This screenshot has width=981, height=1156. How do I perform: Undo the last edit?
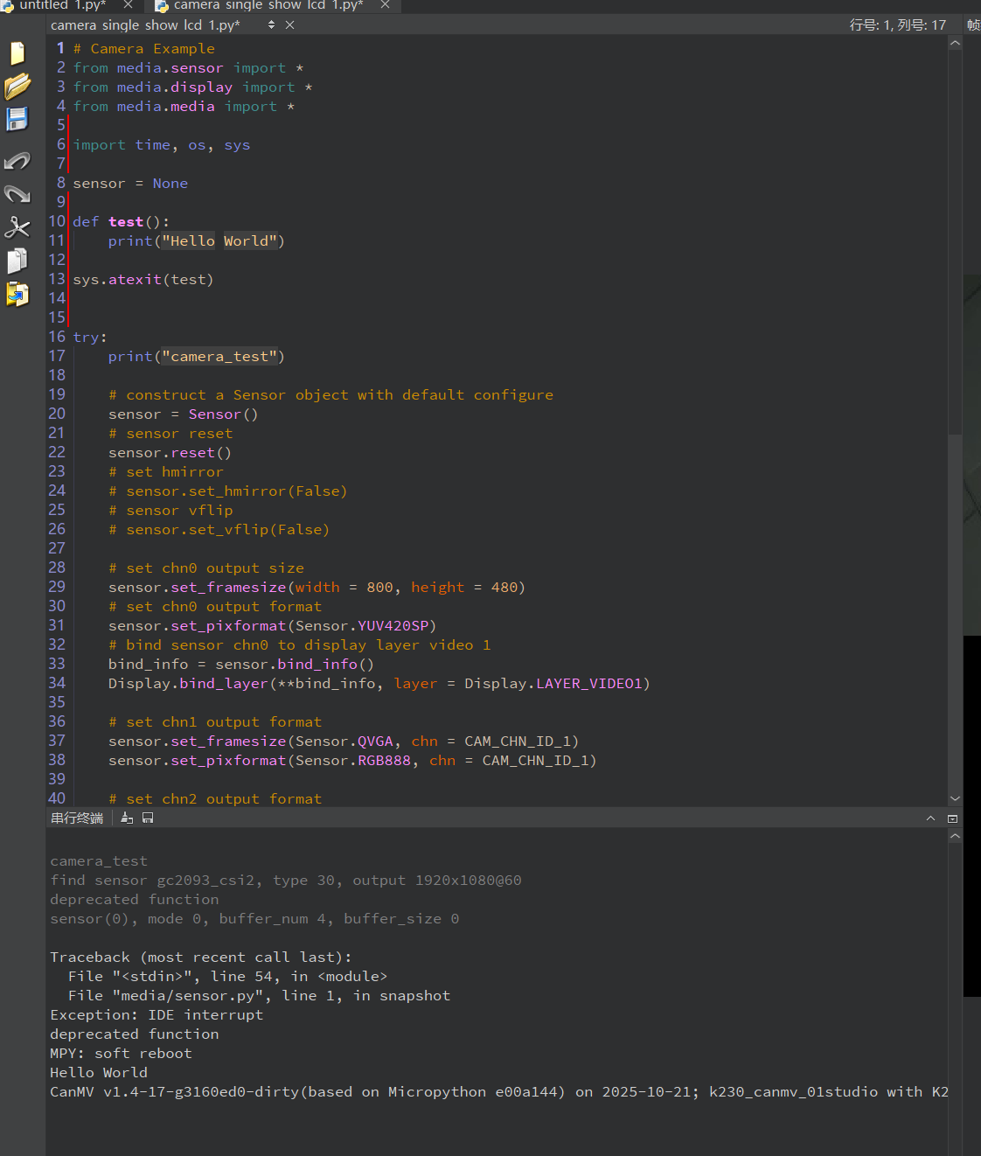coord(17,161)
